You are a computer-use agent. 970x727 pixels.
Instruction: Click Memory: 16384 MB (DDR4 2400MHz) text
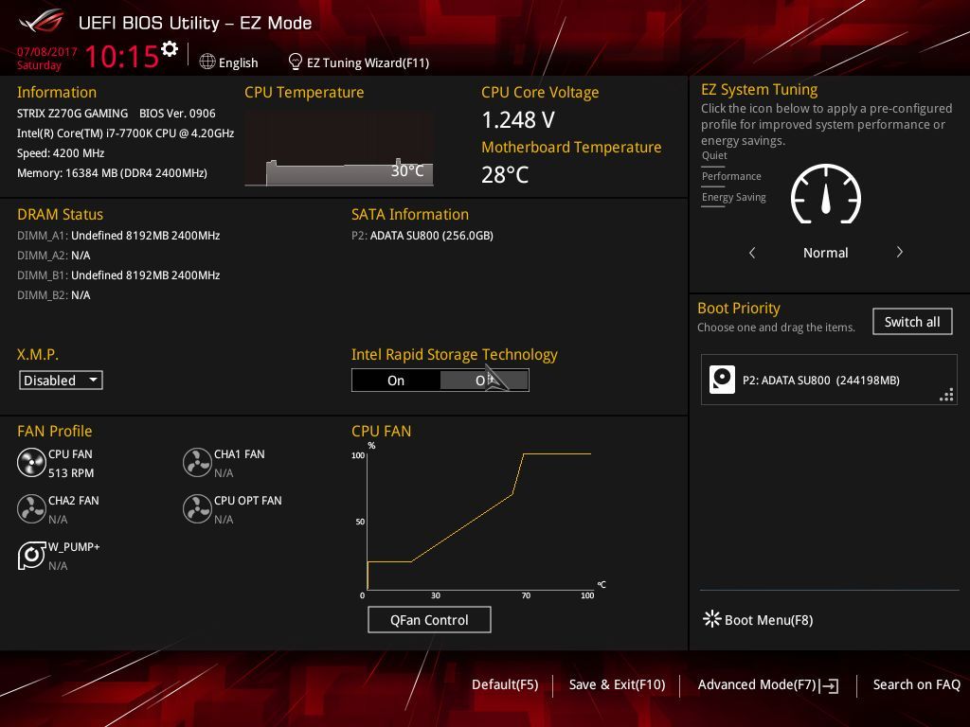(x=112, y=173)
